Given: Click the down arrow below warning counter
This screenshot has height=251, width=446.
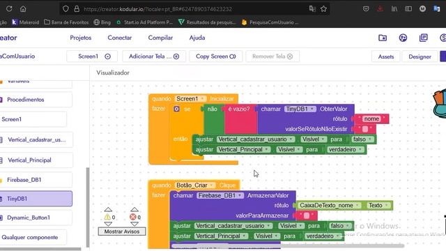Looking at the screenshot, I should click(x=108, y=225).
